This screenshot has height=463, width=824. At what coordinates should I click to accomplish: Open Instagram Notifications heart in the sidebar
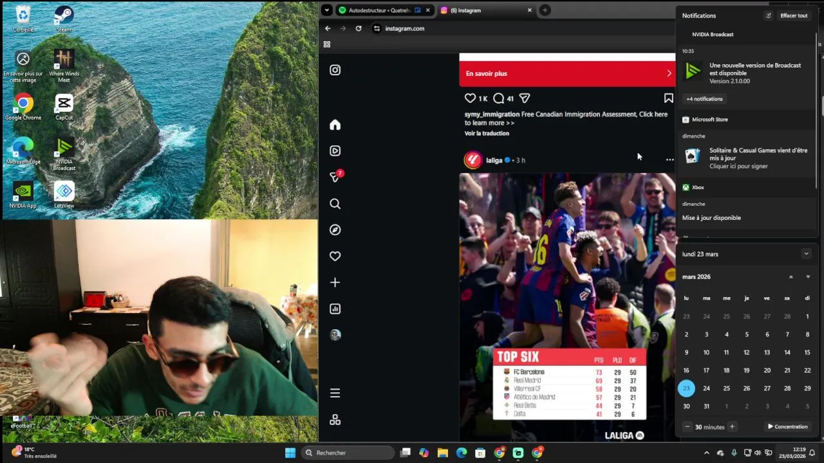click(335, 256)
